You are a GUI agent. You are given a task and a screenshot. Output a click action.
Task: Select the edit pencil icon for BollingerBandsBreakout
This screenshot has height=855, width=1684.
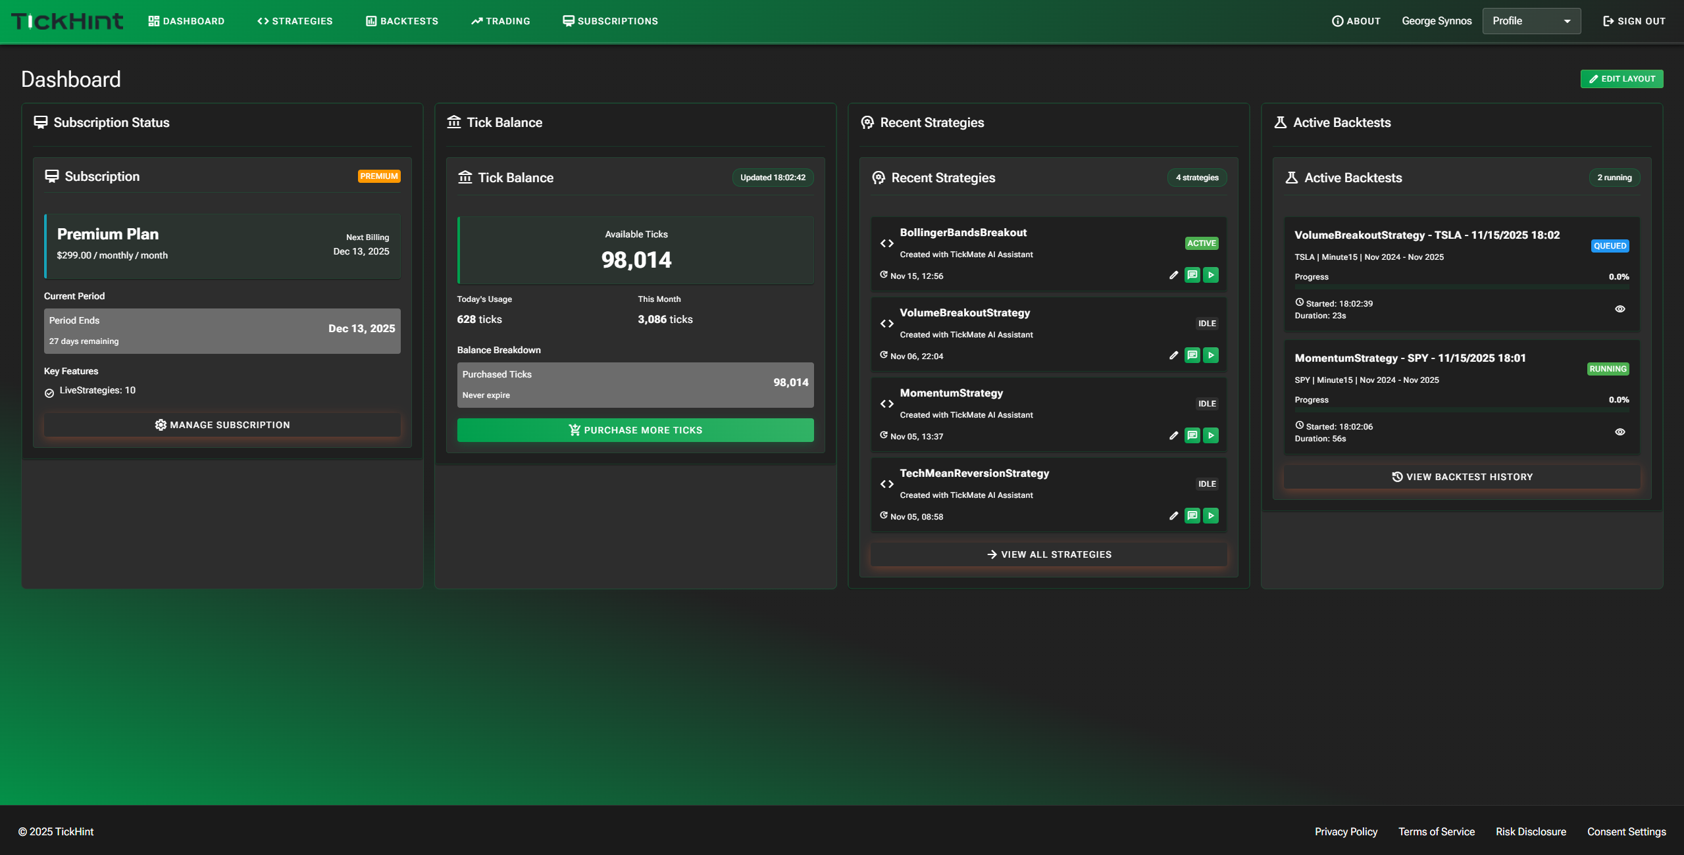[1173, 275]
